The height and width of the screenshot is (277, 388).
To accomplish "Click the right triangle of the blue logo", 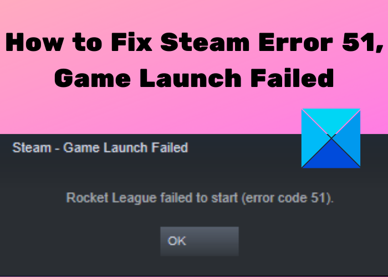I will pos(349,138).
